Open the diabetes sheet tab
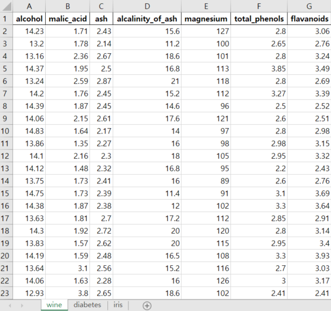Screen dimensions: 331x311 [88, 305]
